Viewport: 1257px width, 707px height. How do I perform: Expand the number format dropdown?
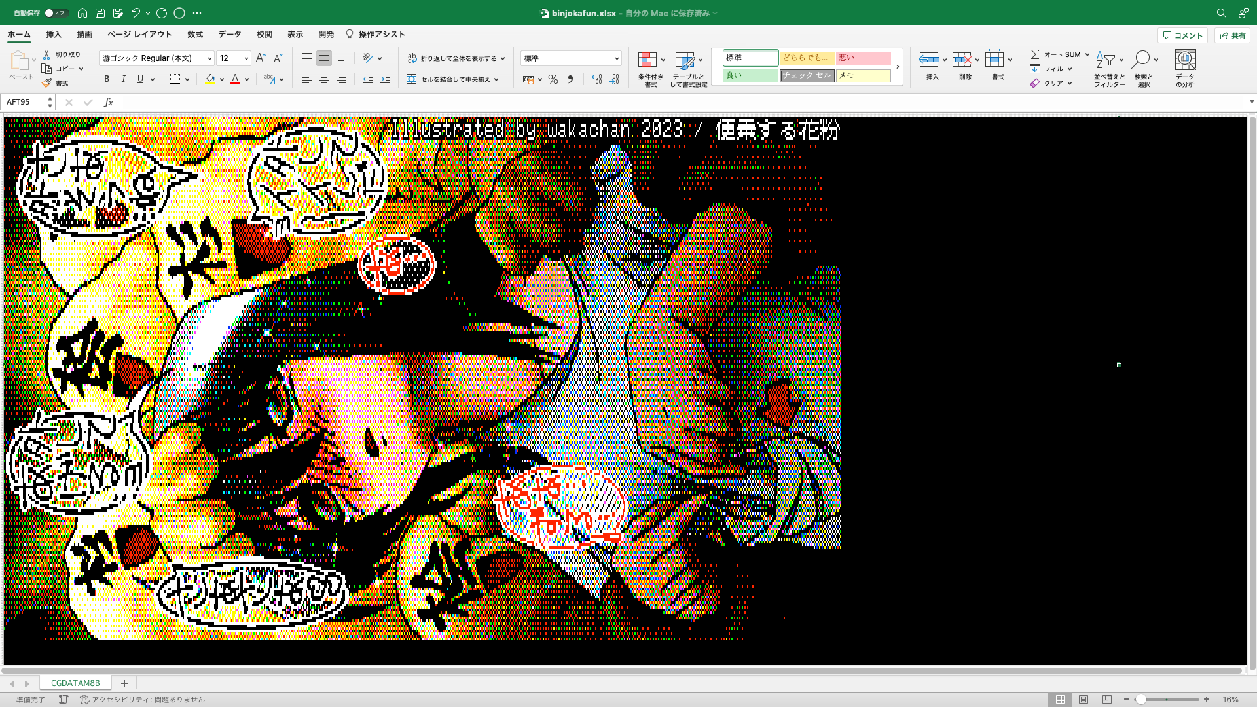pos(616,58)
